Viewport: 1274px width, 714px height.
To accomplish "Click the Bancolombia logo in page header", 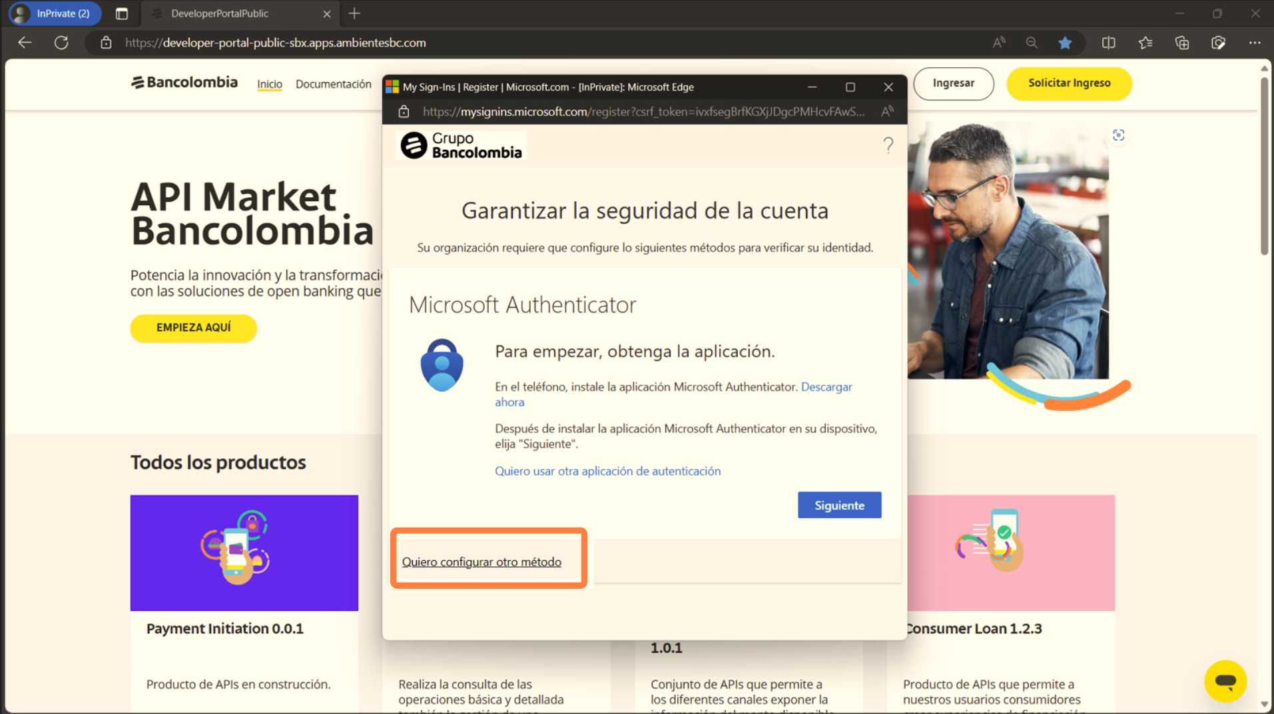I will pyautogui.click(x=184, y=82).
